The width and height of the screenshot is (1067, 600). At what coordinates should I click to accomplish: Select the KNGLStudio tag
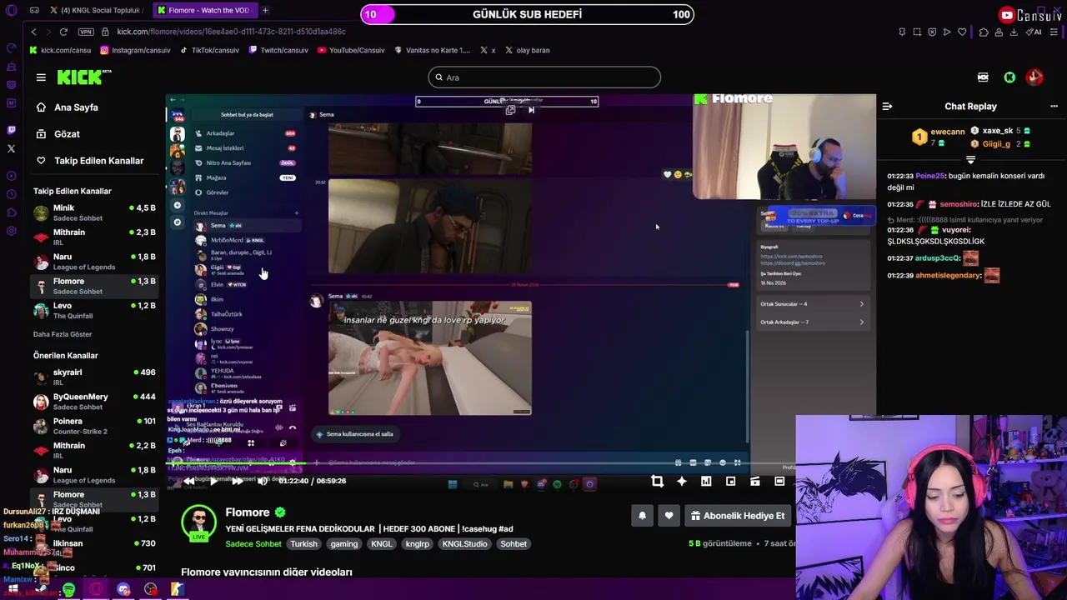(464, 544)
